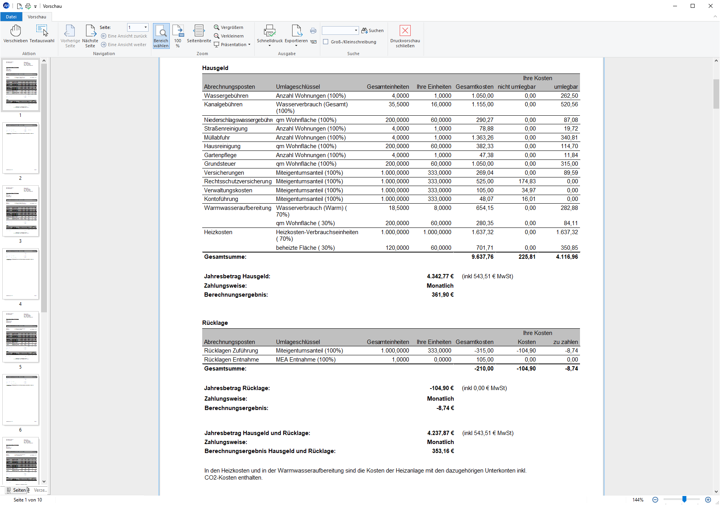Click the small print icon in Ausgabe
This screenshot has height=505, width=720.
[313, 30]
